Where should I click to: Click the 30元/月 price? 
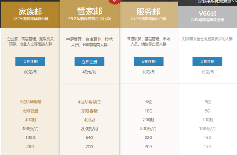pyautogui.click(x=149, y=72)
